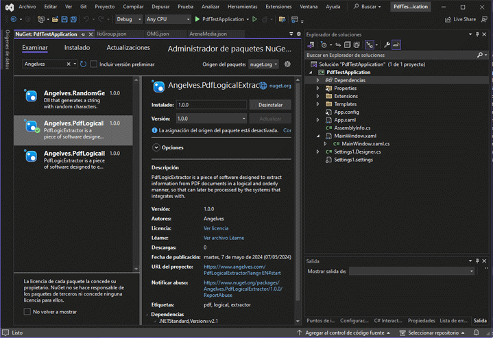
Task: Check the No volver a mostrar box
Action: point(27,311)
